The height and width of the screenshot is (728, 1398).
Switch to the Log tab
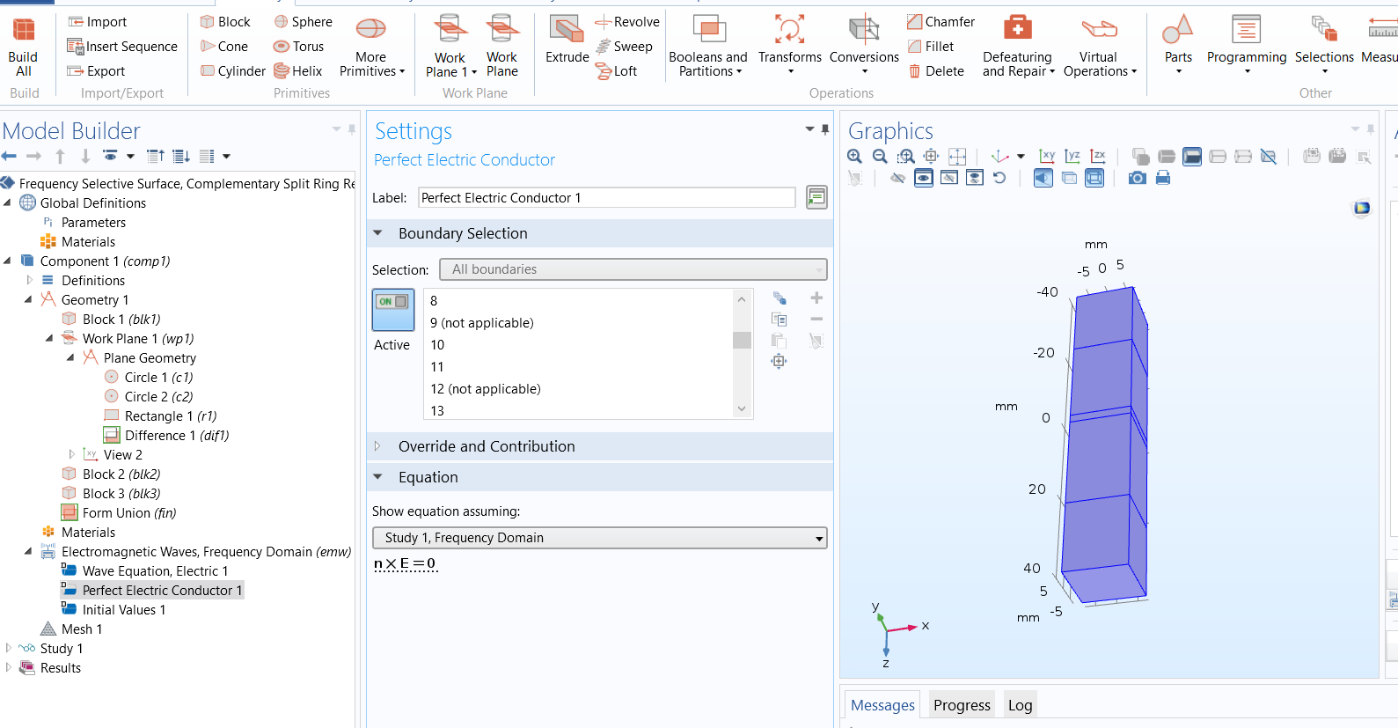(1020, 705)
